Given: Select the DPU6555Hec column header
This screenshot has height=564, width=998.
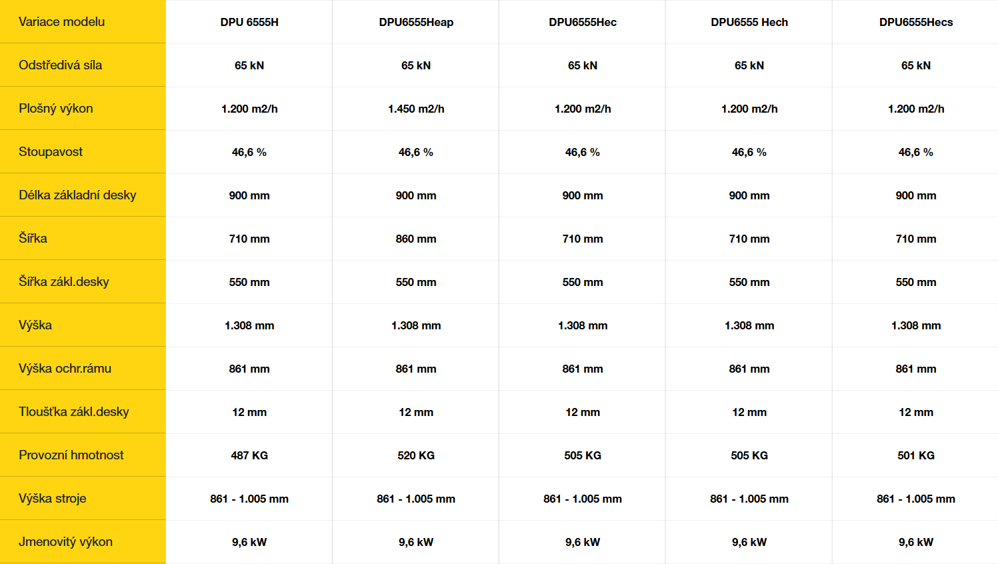Looking at the screenshot, I should (583, 22).
